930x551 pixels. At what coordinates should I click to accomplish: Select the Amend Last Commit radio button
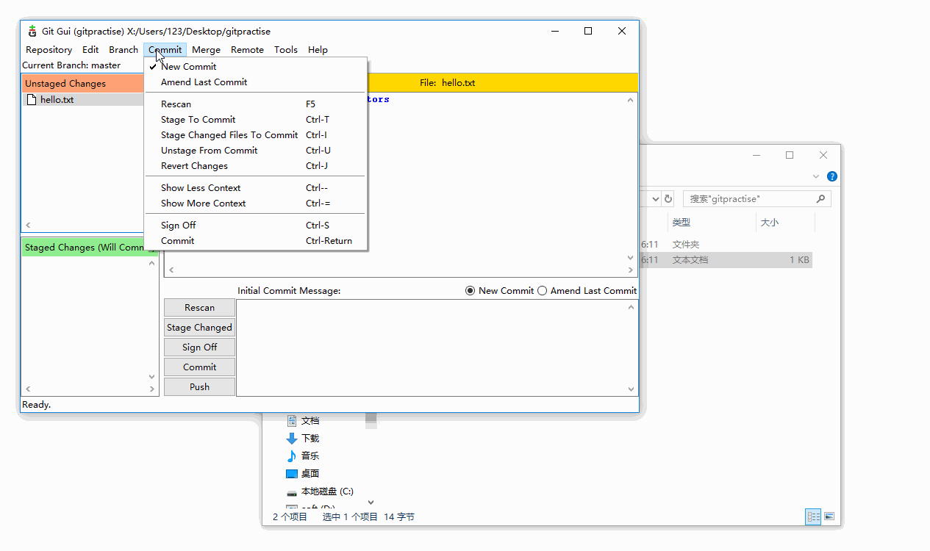(x=543, y=291)
